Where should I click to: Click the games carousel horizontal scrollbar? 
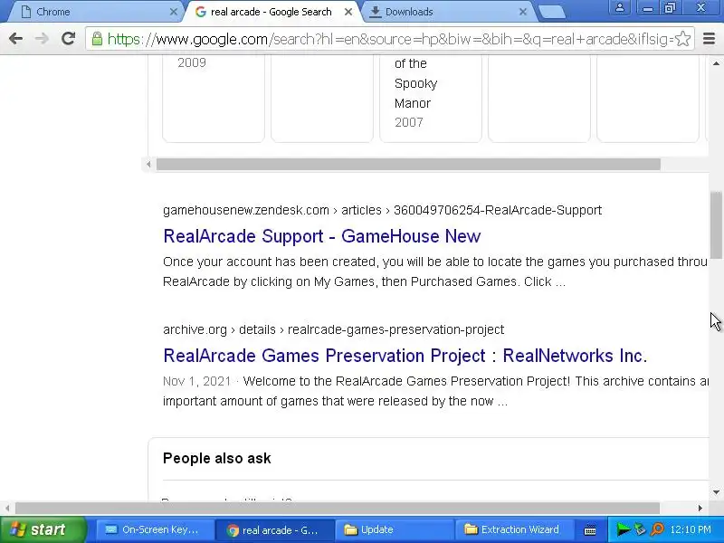pos(408,165)
